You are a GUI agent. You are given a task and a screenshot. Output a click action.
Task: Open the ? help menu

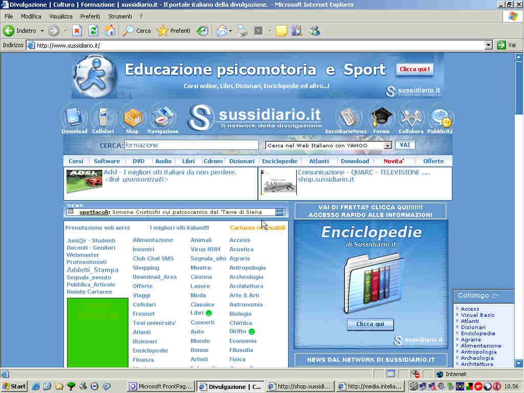141,16
